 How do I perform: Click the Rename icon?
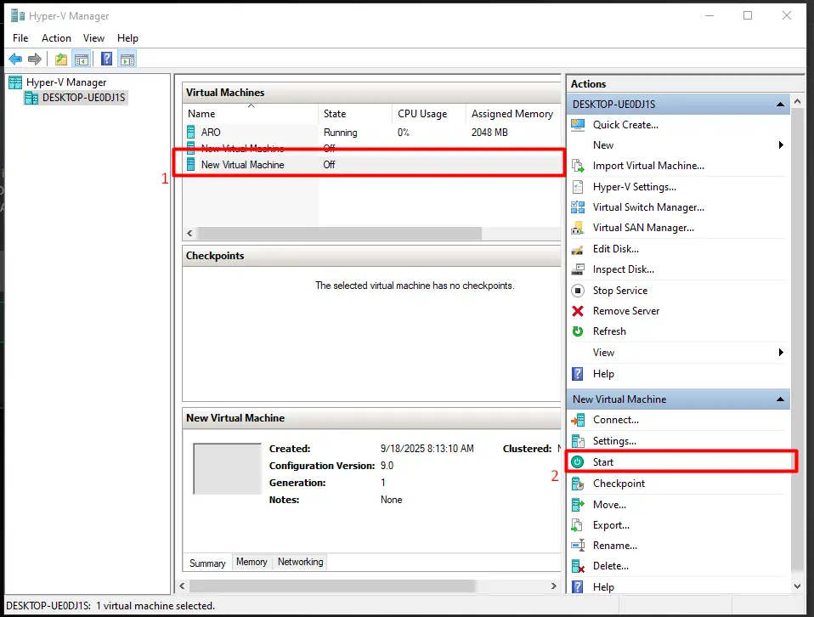click(578, 546)
